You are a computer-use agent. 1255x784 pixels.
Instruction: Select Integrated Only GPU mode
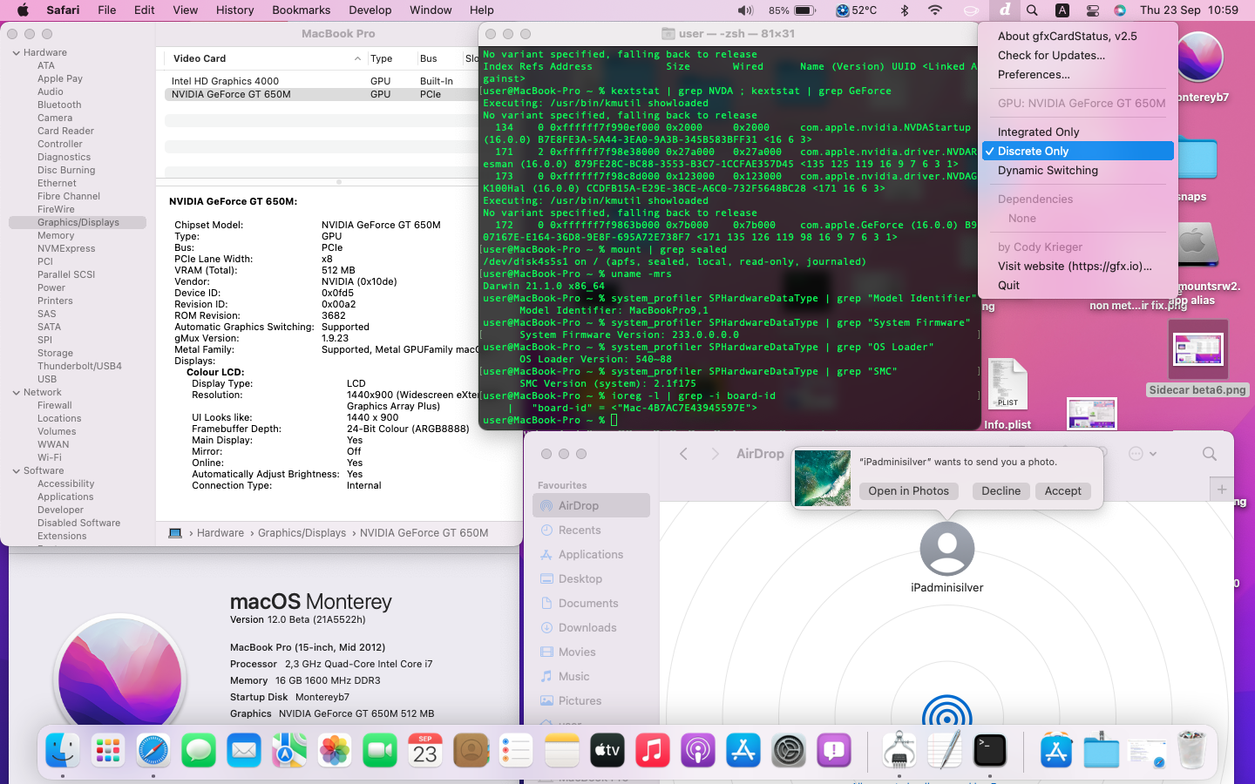[1038, 132]
